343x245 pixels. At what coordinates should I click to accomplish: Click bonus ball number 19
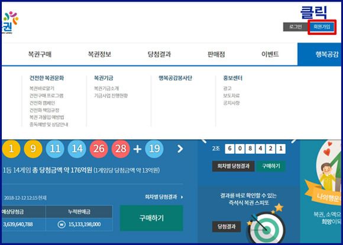[x=154, y=149]
